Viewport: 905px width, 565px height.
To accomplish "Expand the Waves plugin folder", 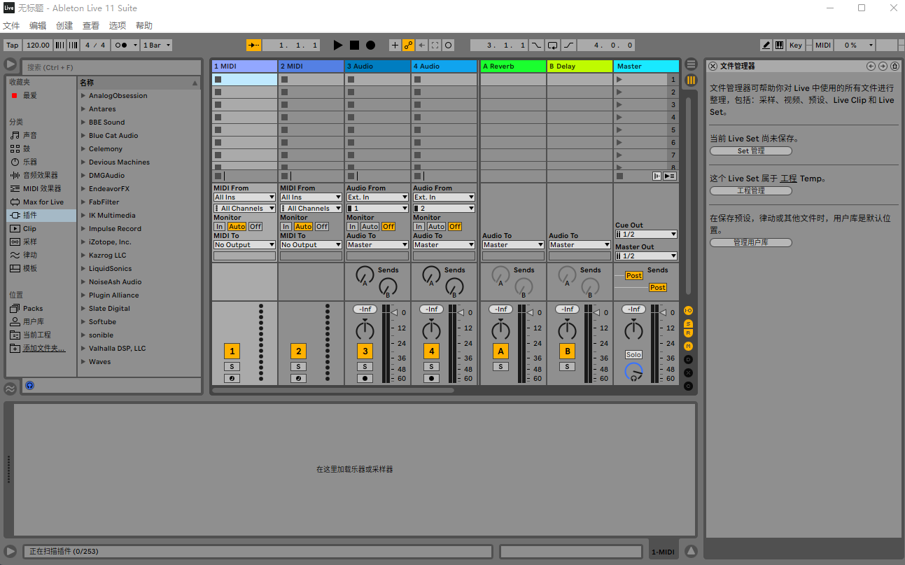I will [83, 361].
